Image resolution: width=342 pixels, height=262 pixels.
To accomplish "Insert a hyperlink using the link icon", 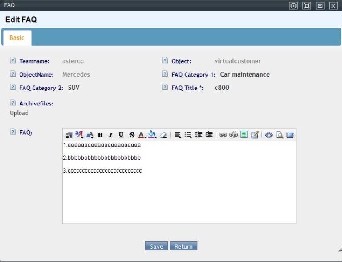I will (223, 135).
